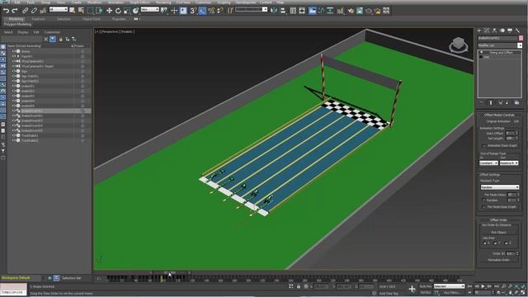Click the Start Offset spinner arrows
The height and width of the screenshot is (297, 528).
coord(517,134)
